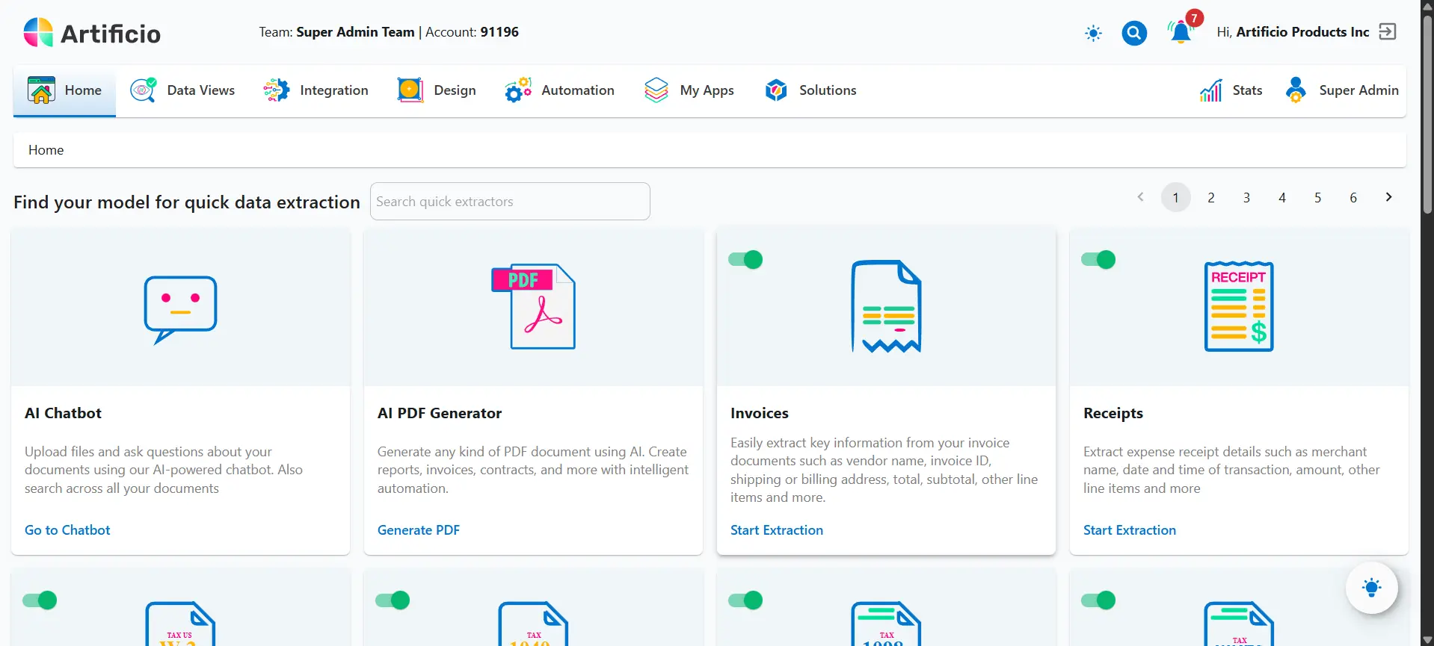Click the Receipts bill image
The width and height of the screenshot is (1434, 646).
pyautogui.click(x=1239, y=306)
